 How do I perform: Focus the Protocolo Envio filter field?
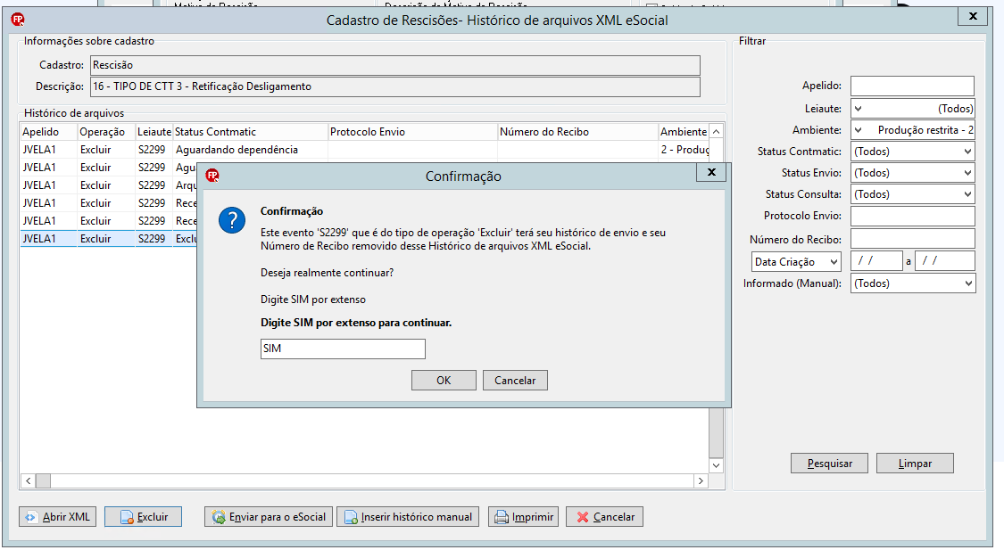(x=912, y=216)
